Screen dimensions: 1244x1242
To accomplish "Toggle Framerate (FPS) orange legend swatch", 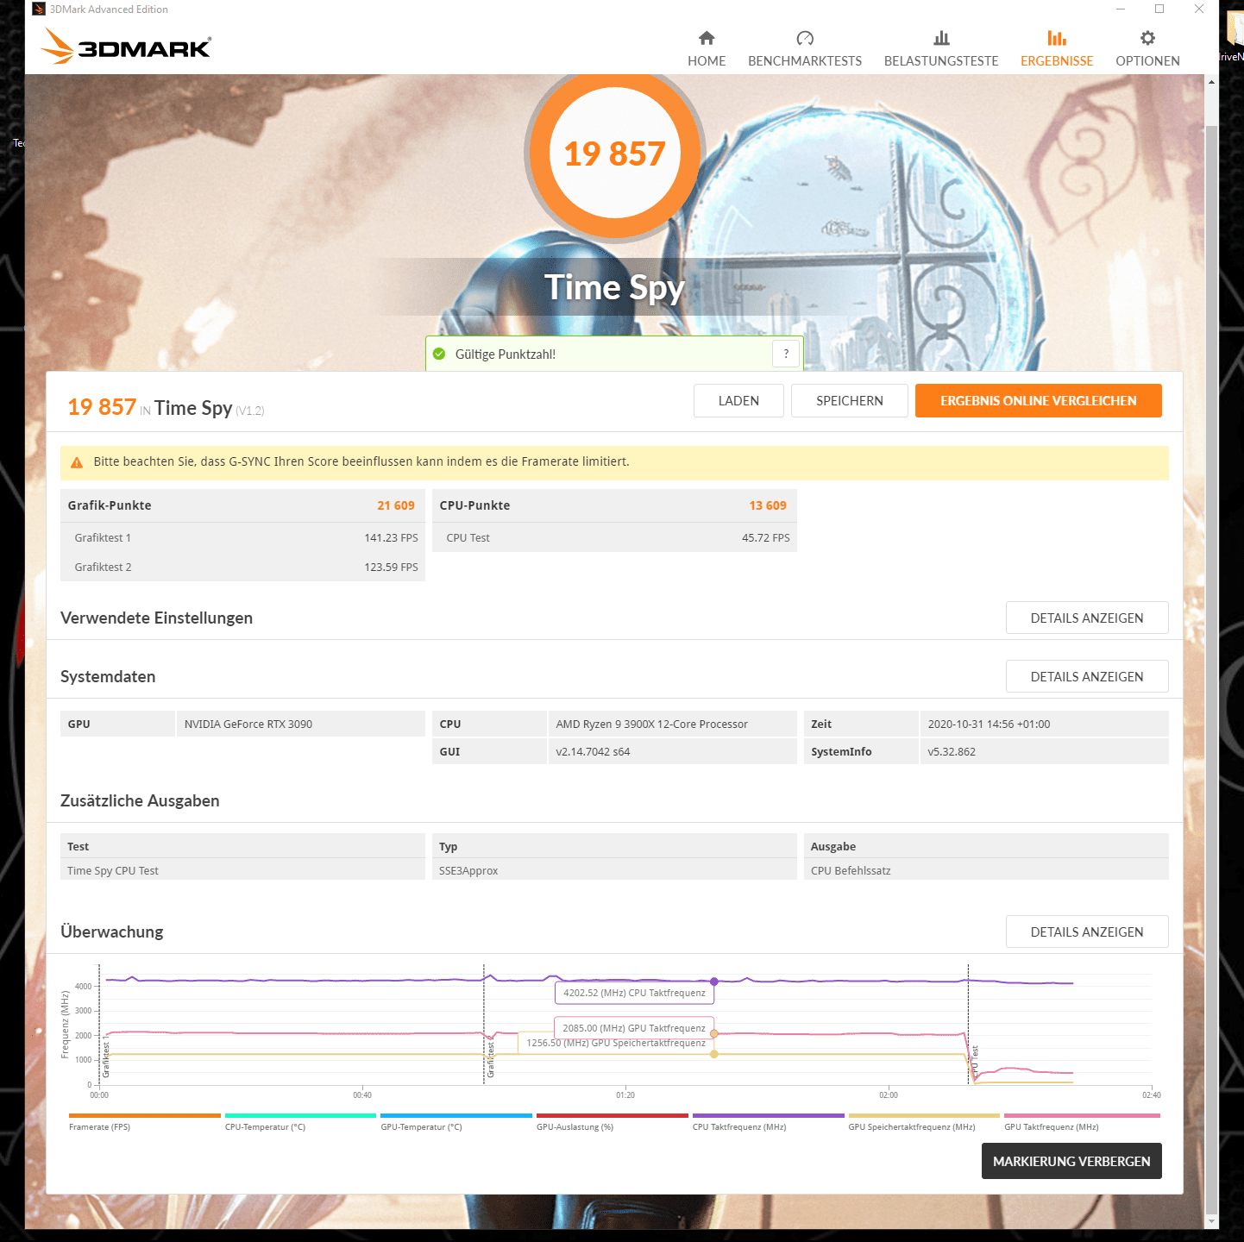I will click(145, 1115).
